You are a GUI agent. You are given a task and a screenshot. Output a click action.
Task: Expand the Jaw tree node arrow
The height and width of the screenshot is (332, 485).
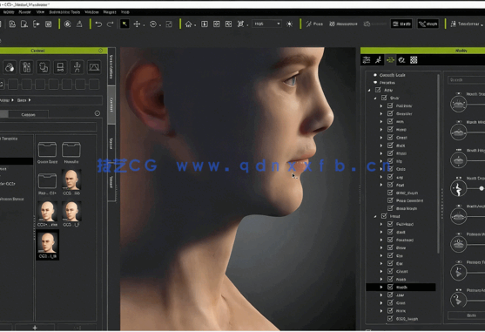pos(381,295)
